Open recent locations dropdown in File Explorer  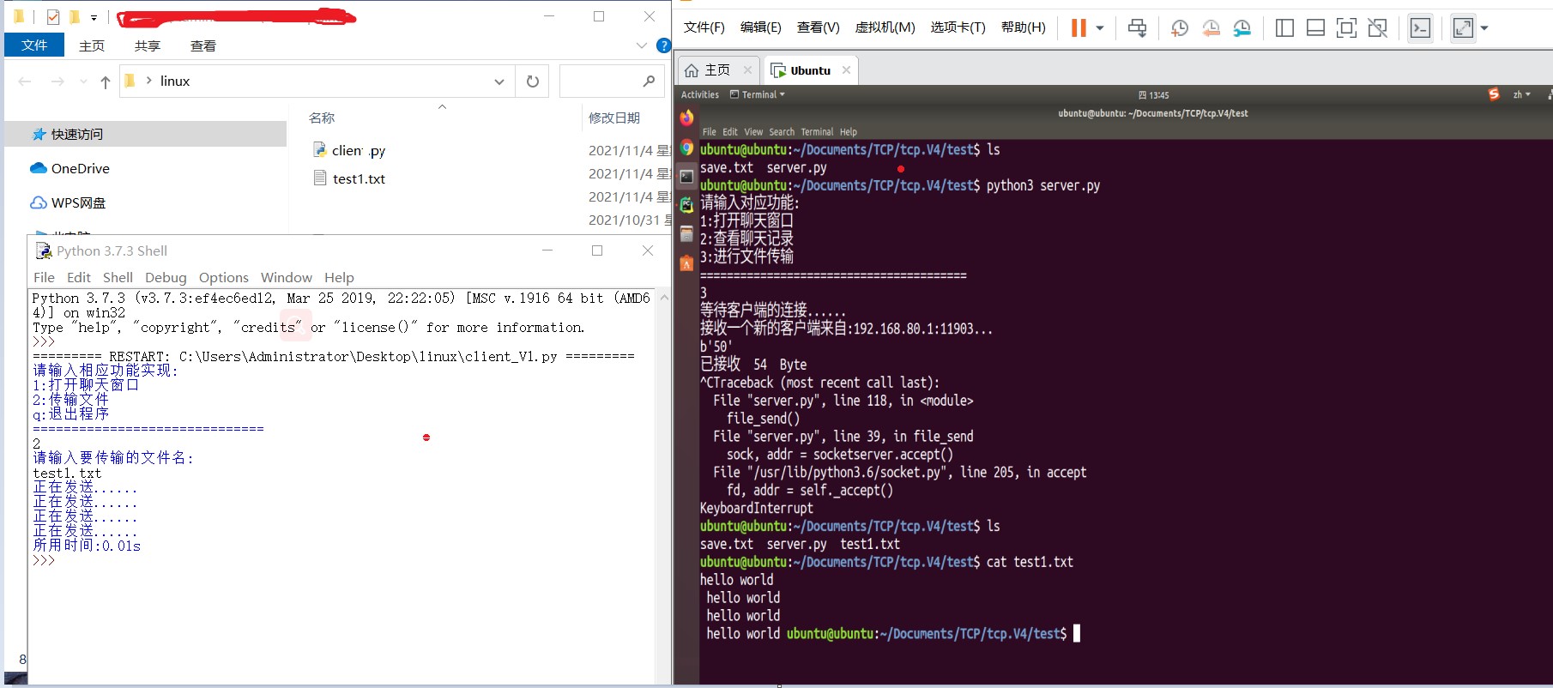83,81
